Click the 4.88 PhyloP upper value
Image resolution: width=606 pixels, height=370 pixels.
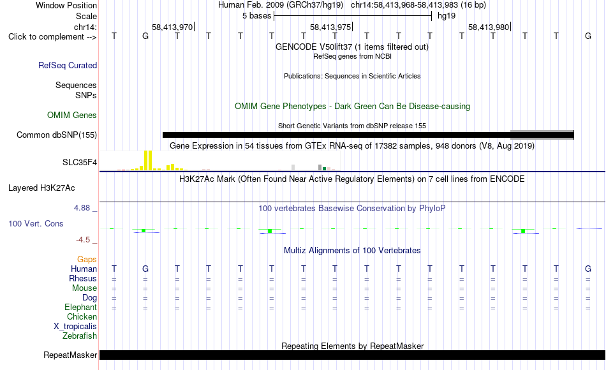point(82,208)
